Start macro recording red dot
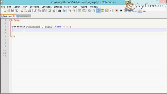This screenshot has height=94, width=167. tap(117, 11)
